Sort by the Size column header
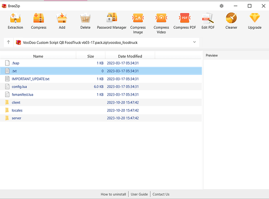 90,56
